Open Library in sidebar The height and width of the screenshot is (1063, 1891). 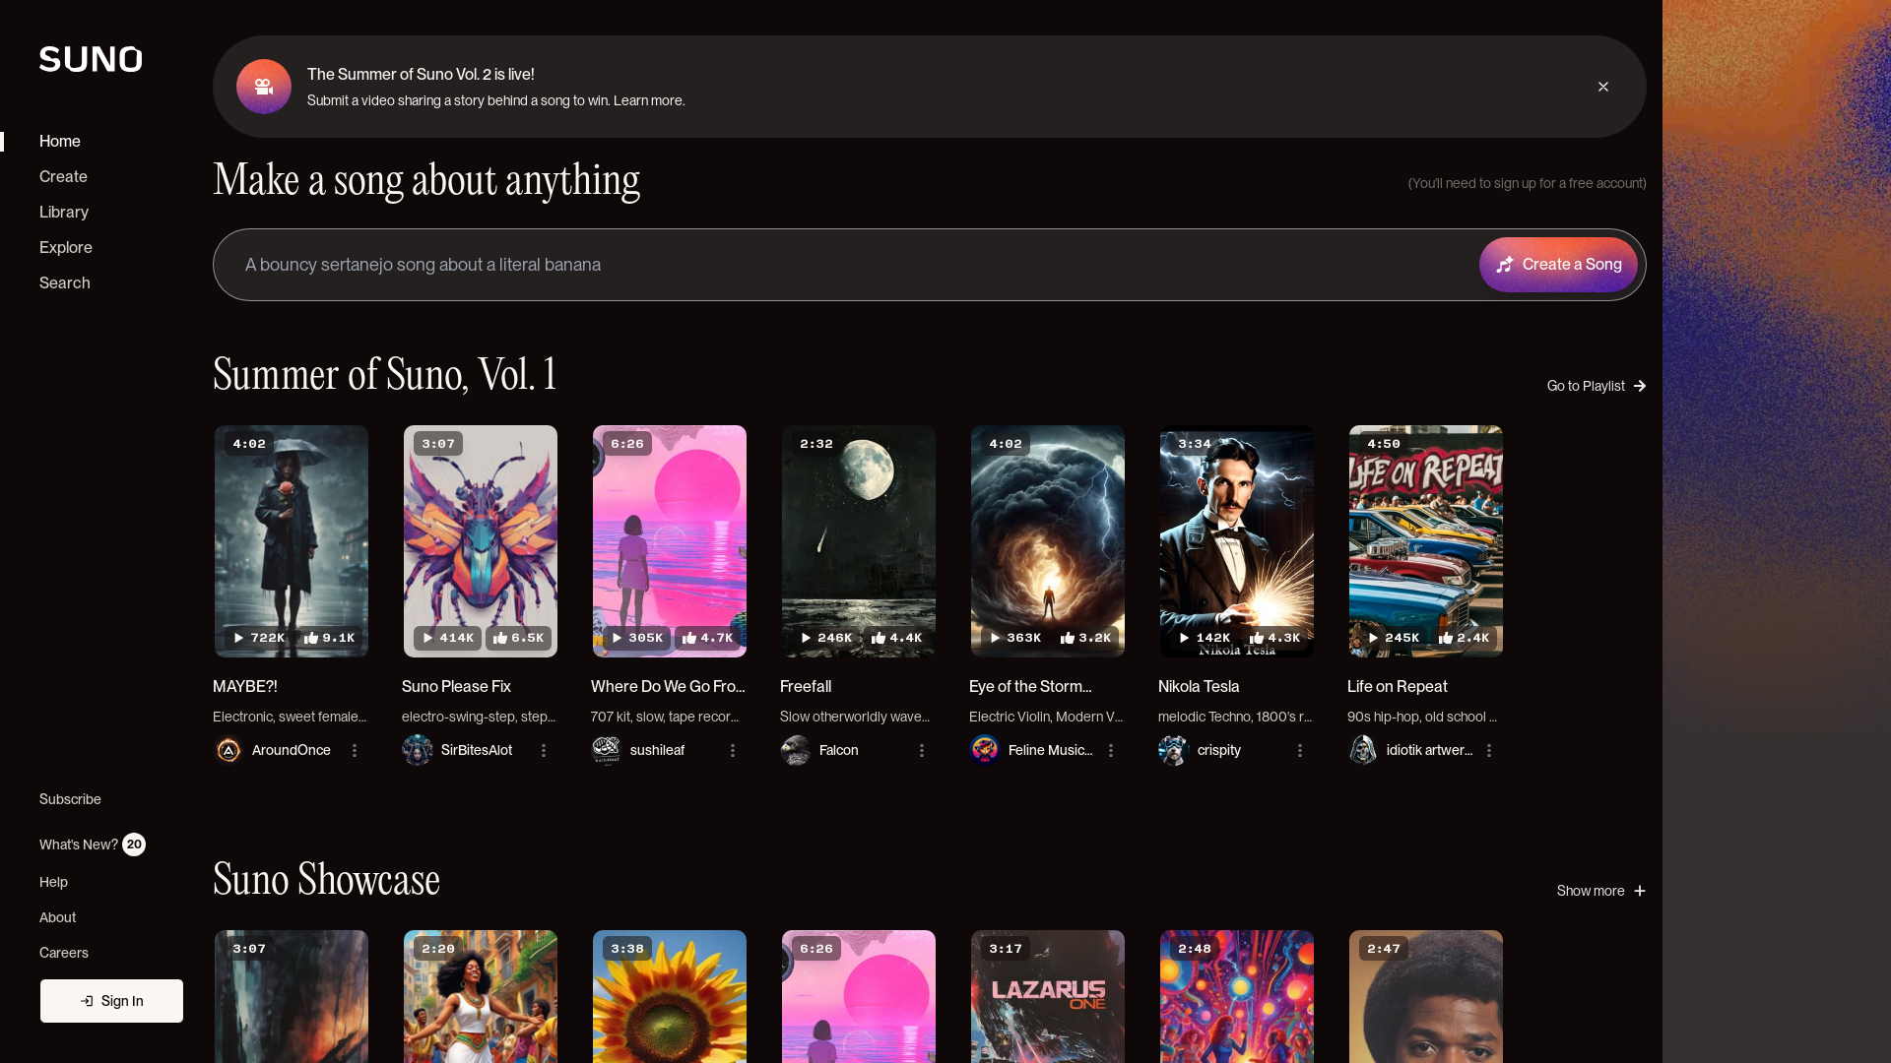tap(64, 212)
